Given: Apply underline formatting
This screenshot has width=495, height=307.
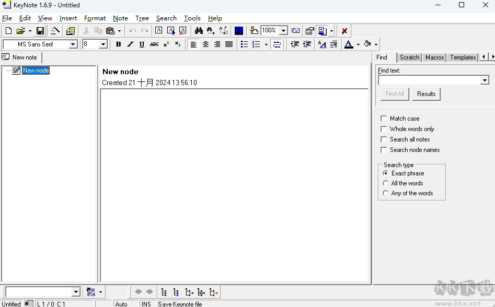Looking at the screenshot, I should tap(142, 44).
